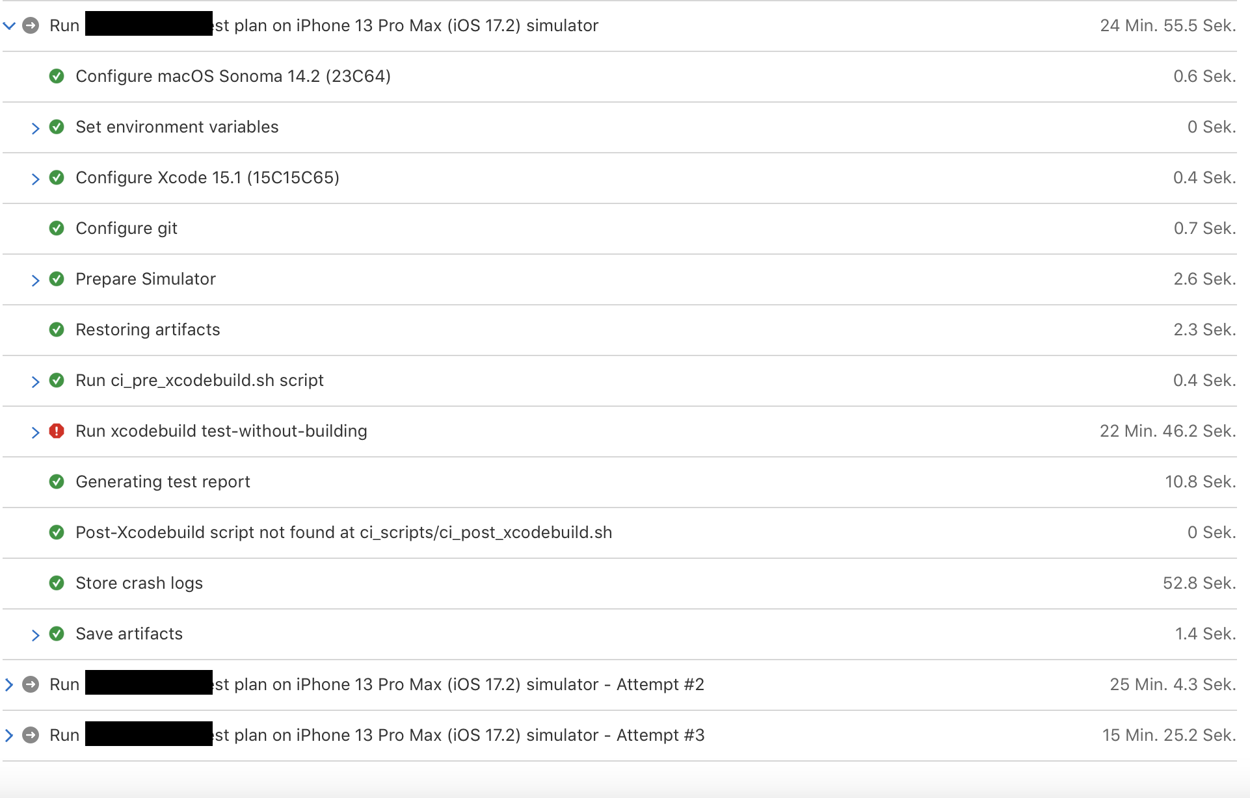Expand Run ci_pre_xcodebuild.sh script step

(35, 381)
